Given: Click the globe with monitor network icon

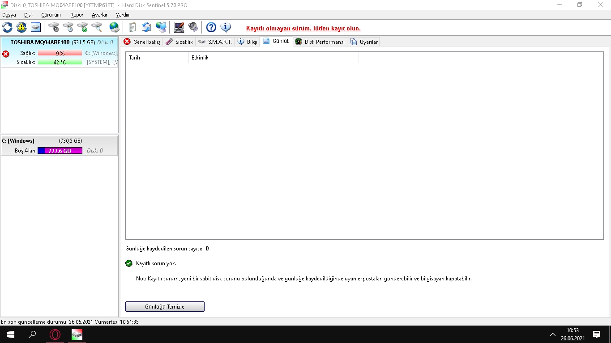Looking at the screenshot, I should pyautogui.click(x=161, y=27).
